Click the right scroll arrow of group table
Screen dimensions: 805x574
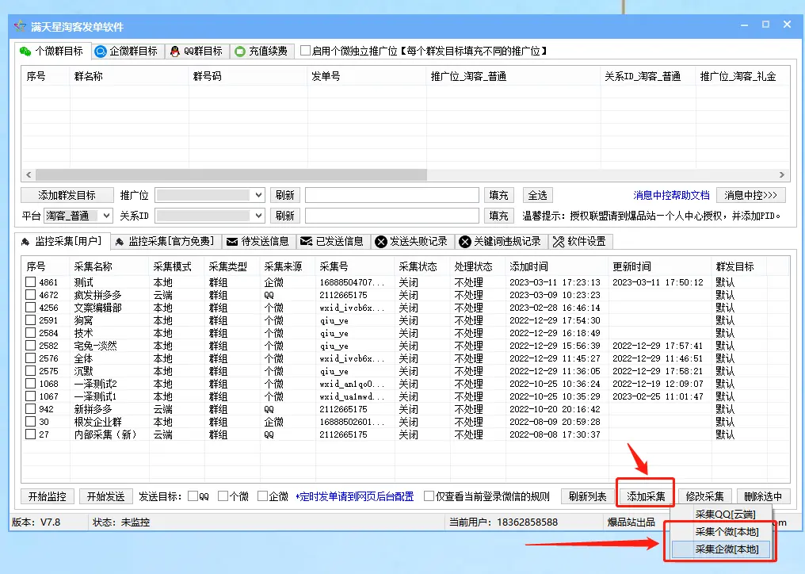781,174
